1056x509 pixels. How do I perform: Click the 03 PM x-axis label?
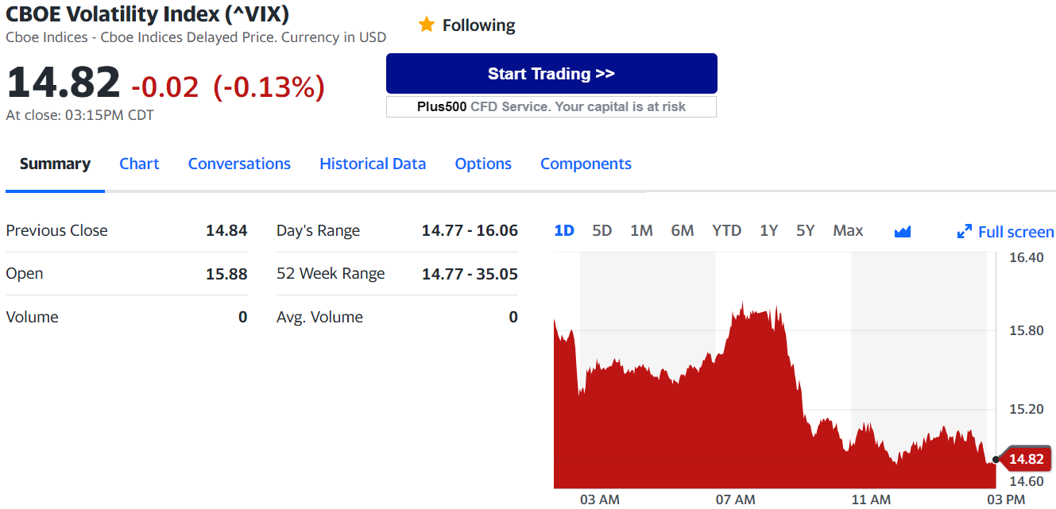(1006, 499)
